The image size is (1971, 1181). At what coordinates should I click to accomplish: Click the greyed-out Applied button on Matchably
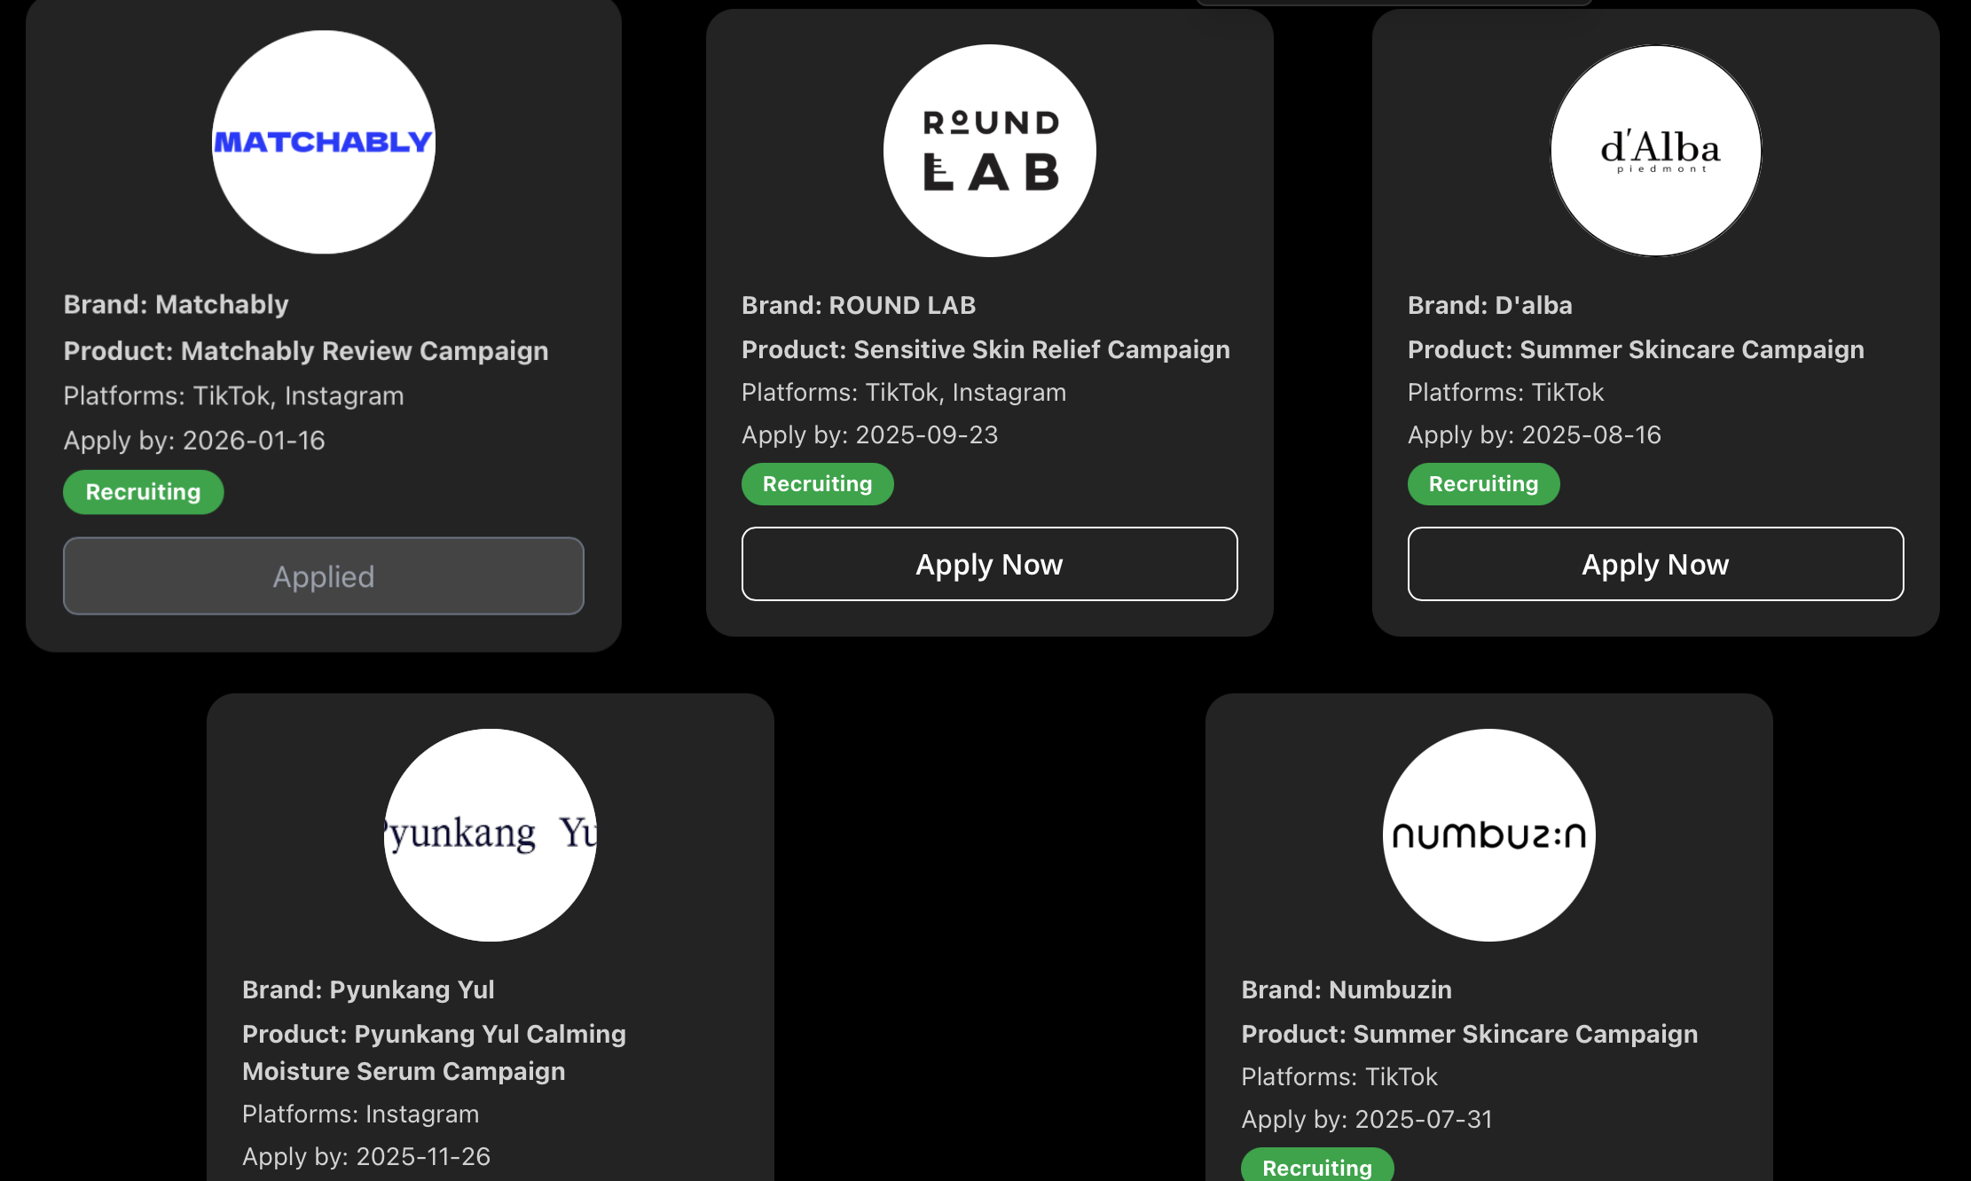coord(324,576)
